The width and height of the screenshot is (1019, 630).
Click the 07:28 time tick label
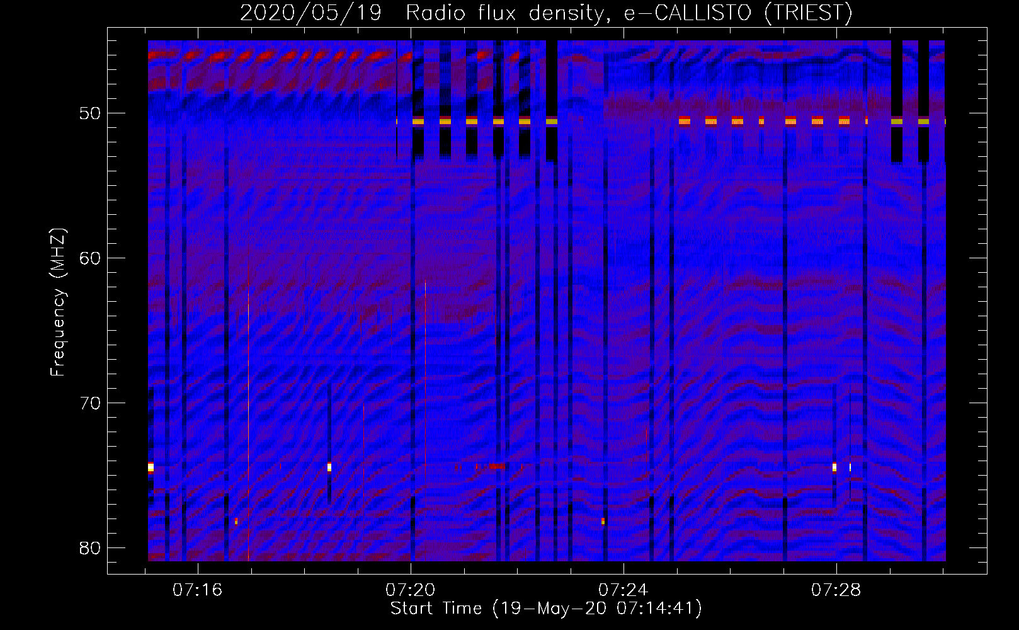836,590
